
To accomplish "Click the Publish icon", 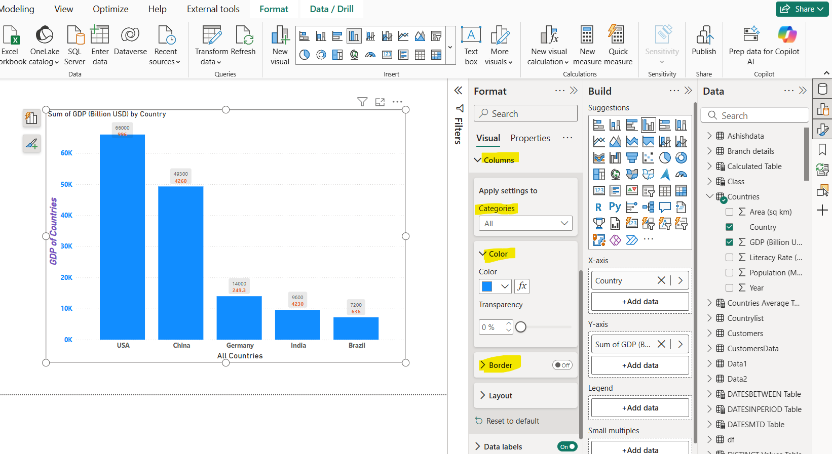I will coord(704,36).
